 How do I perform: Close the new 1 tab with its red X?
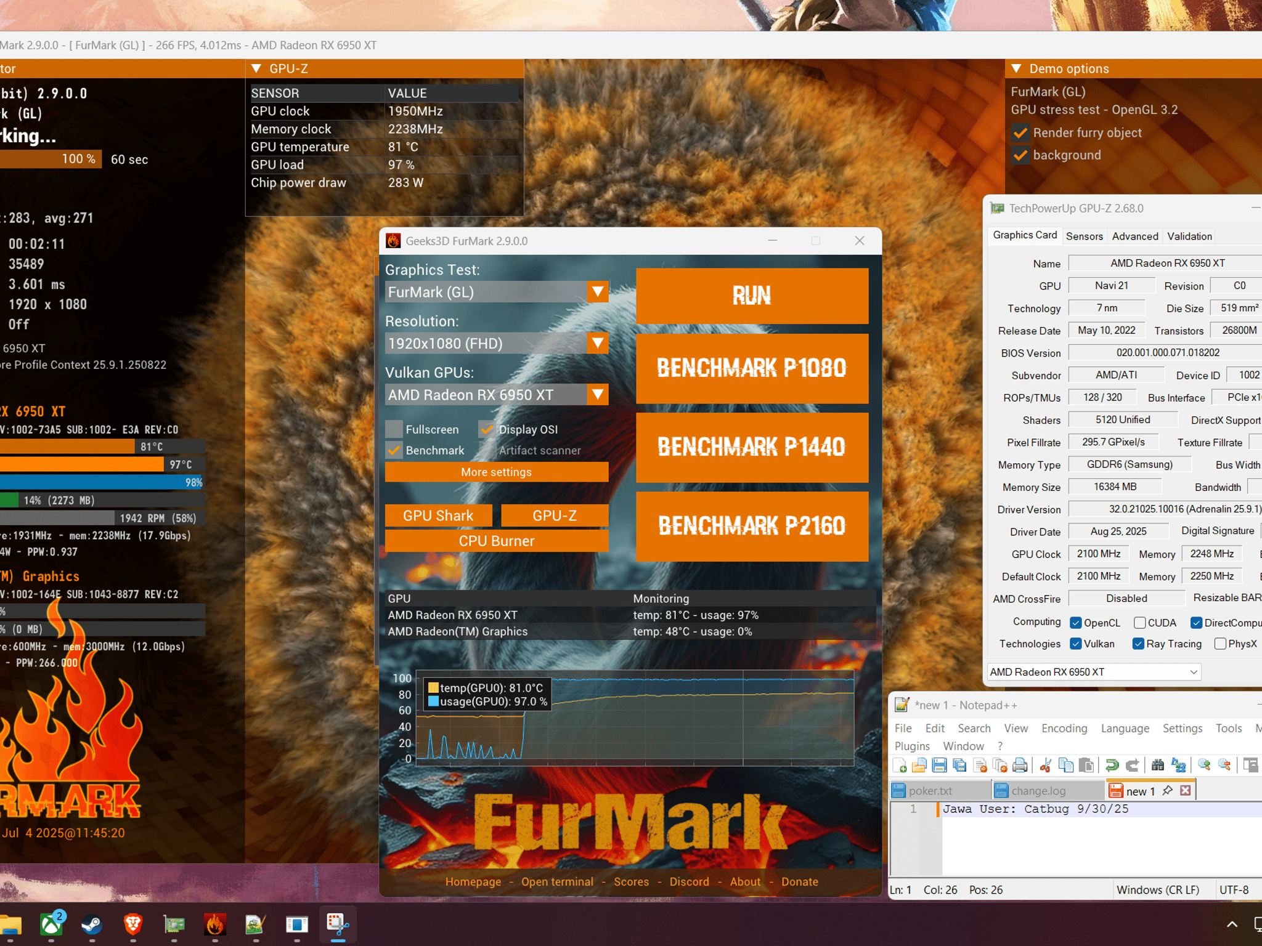click(1186, 791)
